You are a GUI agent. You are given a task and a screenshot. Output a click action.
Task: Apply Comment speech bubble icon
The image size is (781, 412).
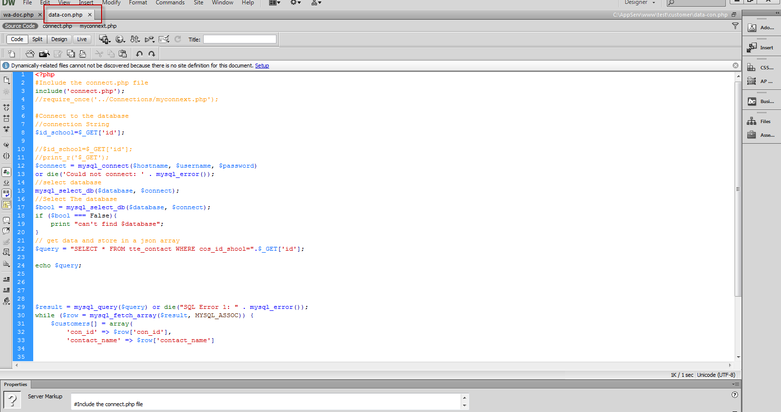point(6,220)
